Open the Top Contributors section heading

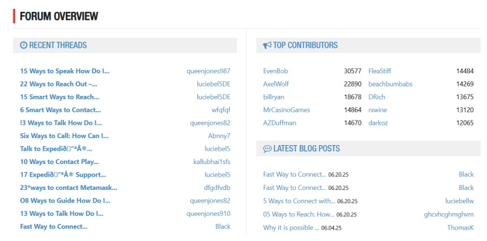(x=305, y=45)
